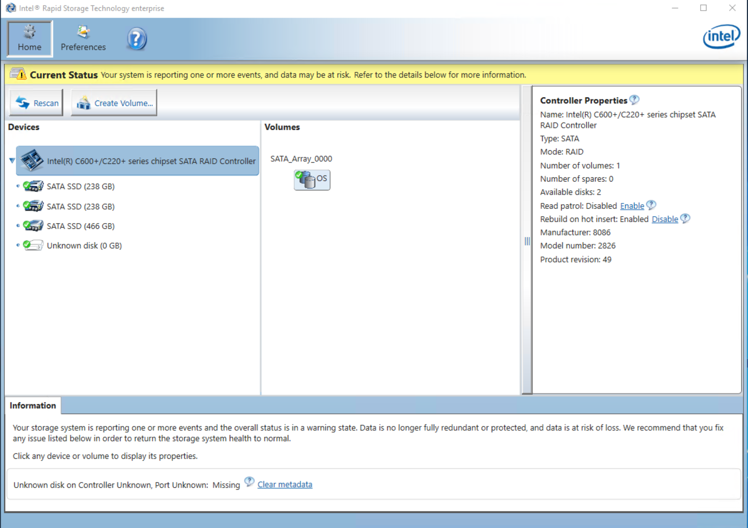Open the Home tab
This screenshot has width=748, height=528.
(29, 38)
